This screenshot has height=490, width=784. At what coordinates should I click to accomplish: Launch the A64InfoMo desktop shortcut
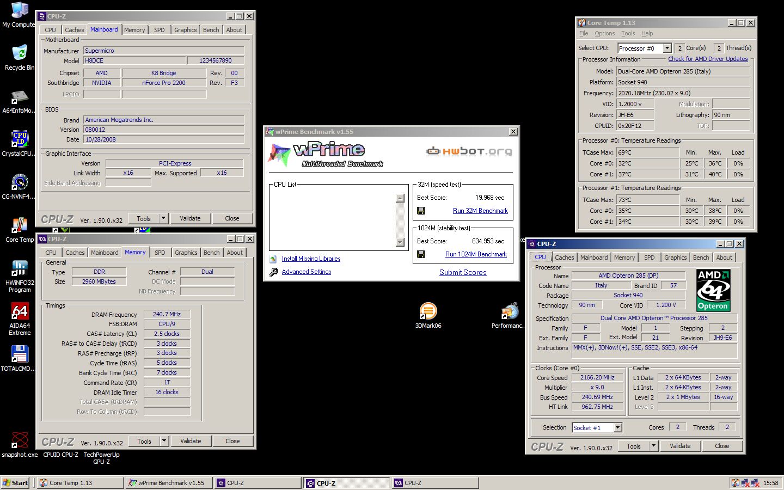point(20,97)
